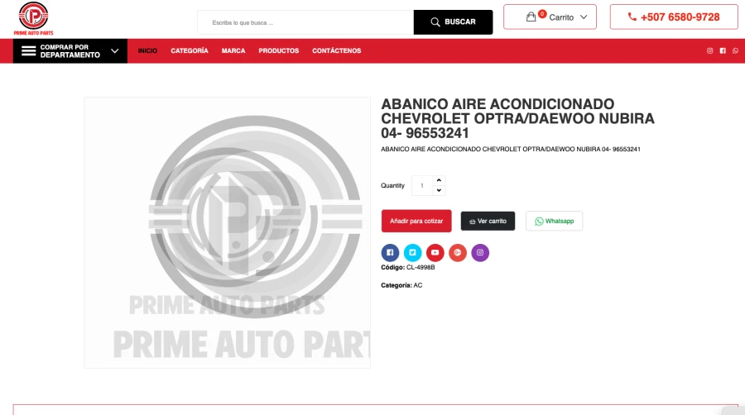The image size is (745, 415).
Task: Click the product image thumbnail
Action: point(227,232)
